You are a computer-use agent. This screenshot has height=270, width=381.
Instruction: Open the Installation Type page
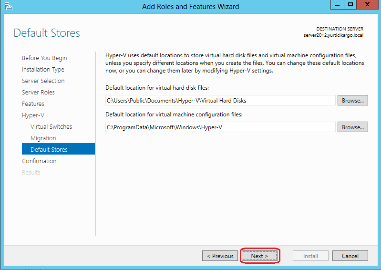pos(43,70)
